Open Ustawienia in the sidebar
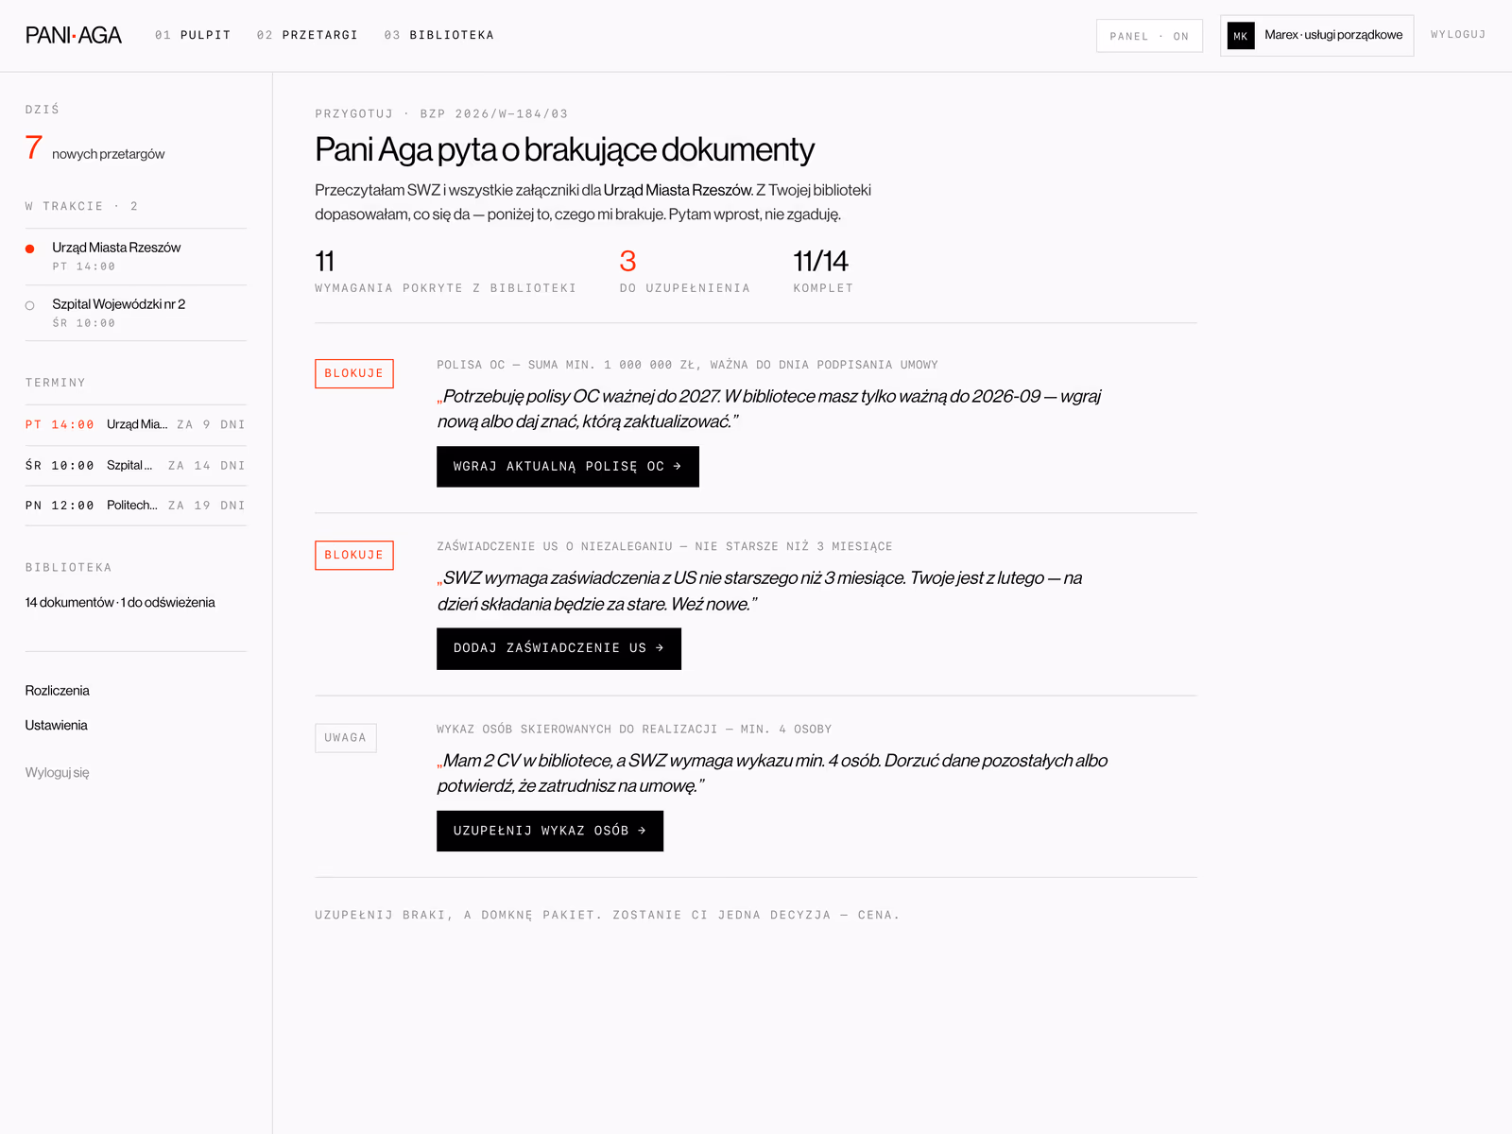Viewport: 1512px width, 1134px height. pyautogui.click(x=57, y=726)
